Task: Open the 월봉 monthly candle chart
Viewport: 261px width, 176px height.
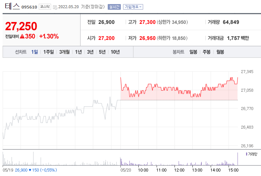Action: click(x=220, y=52)
